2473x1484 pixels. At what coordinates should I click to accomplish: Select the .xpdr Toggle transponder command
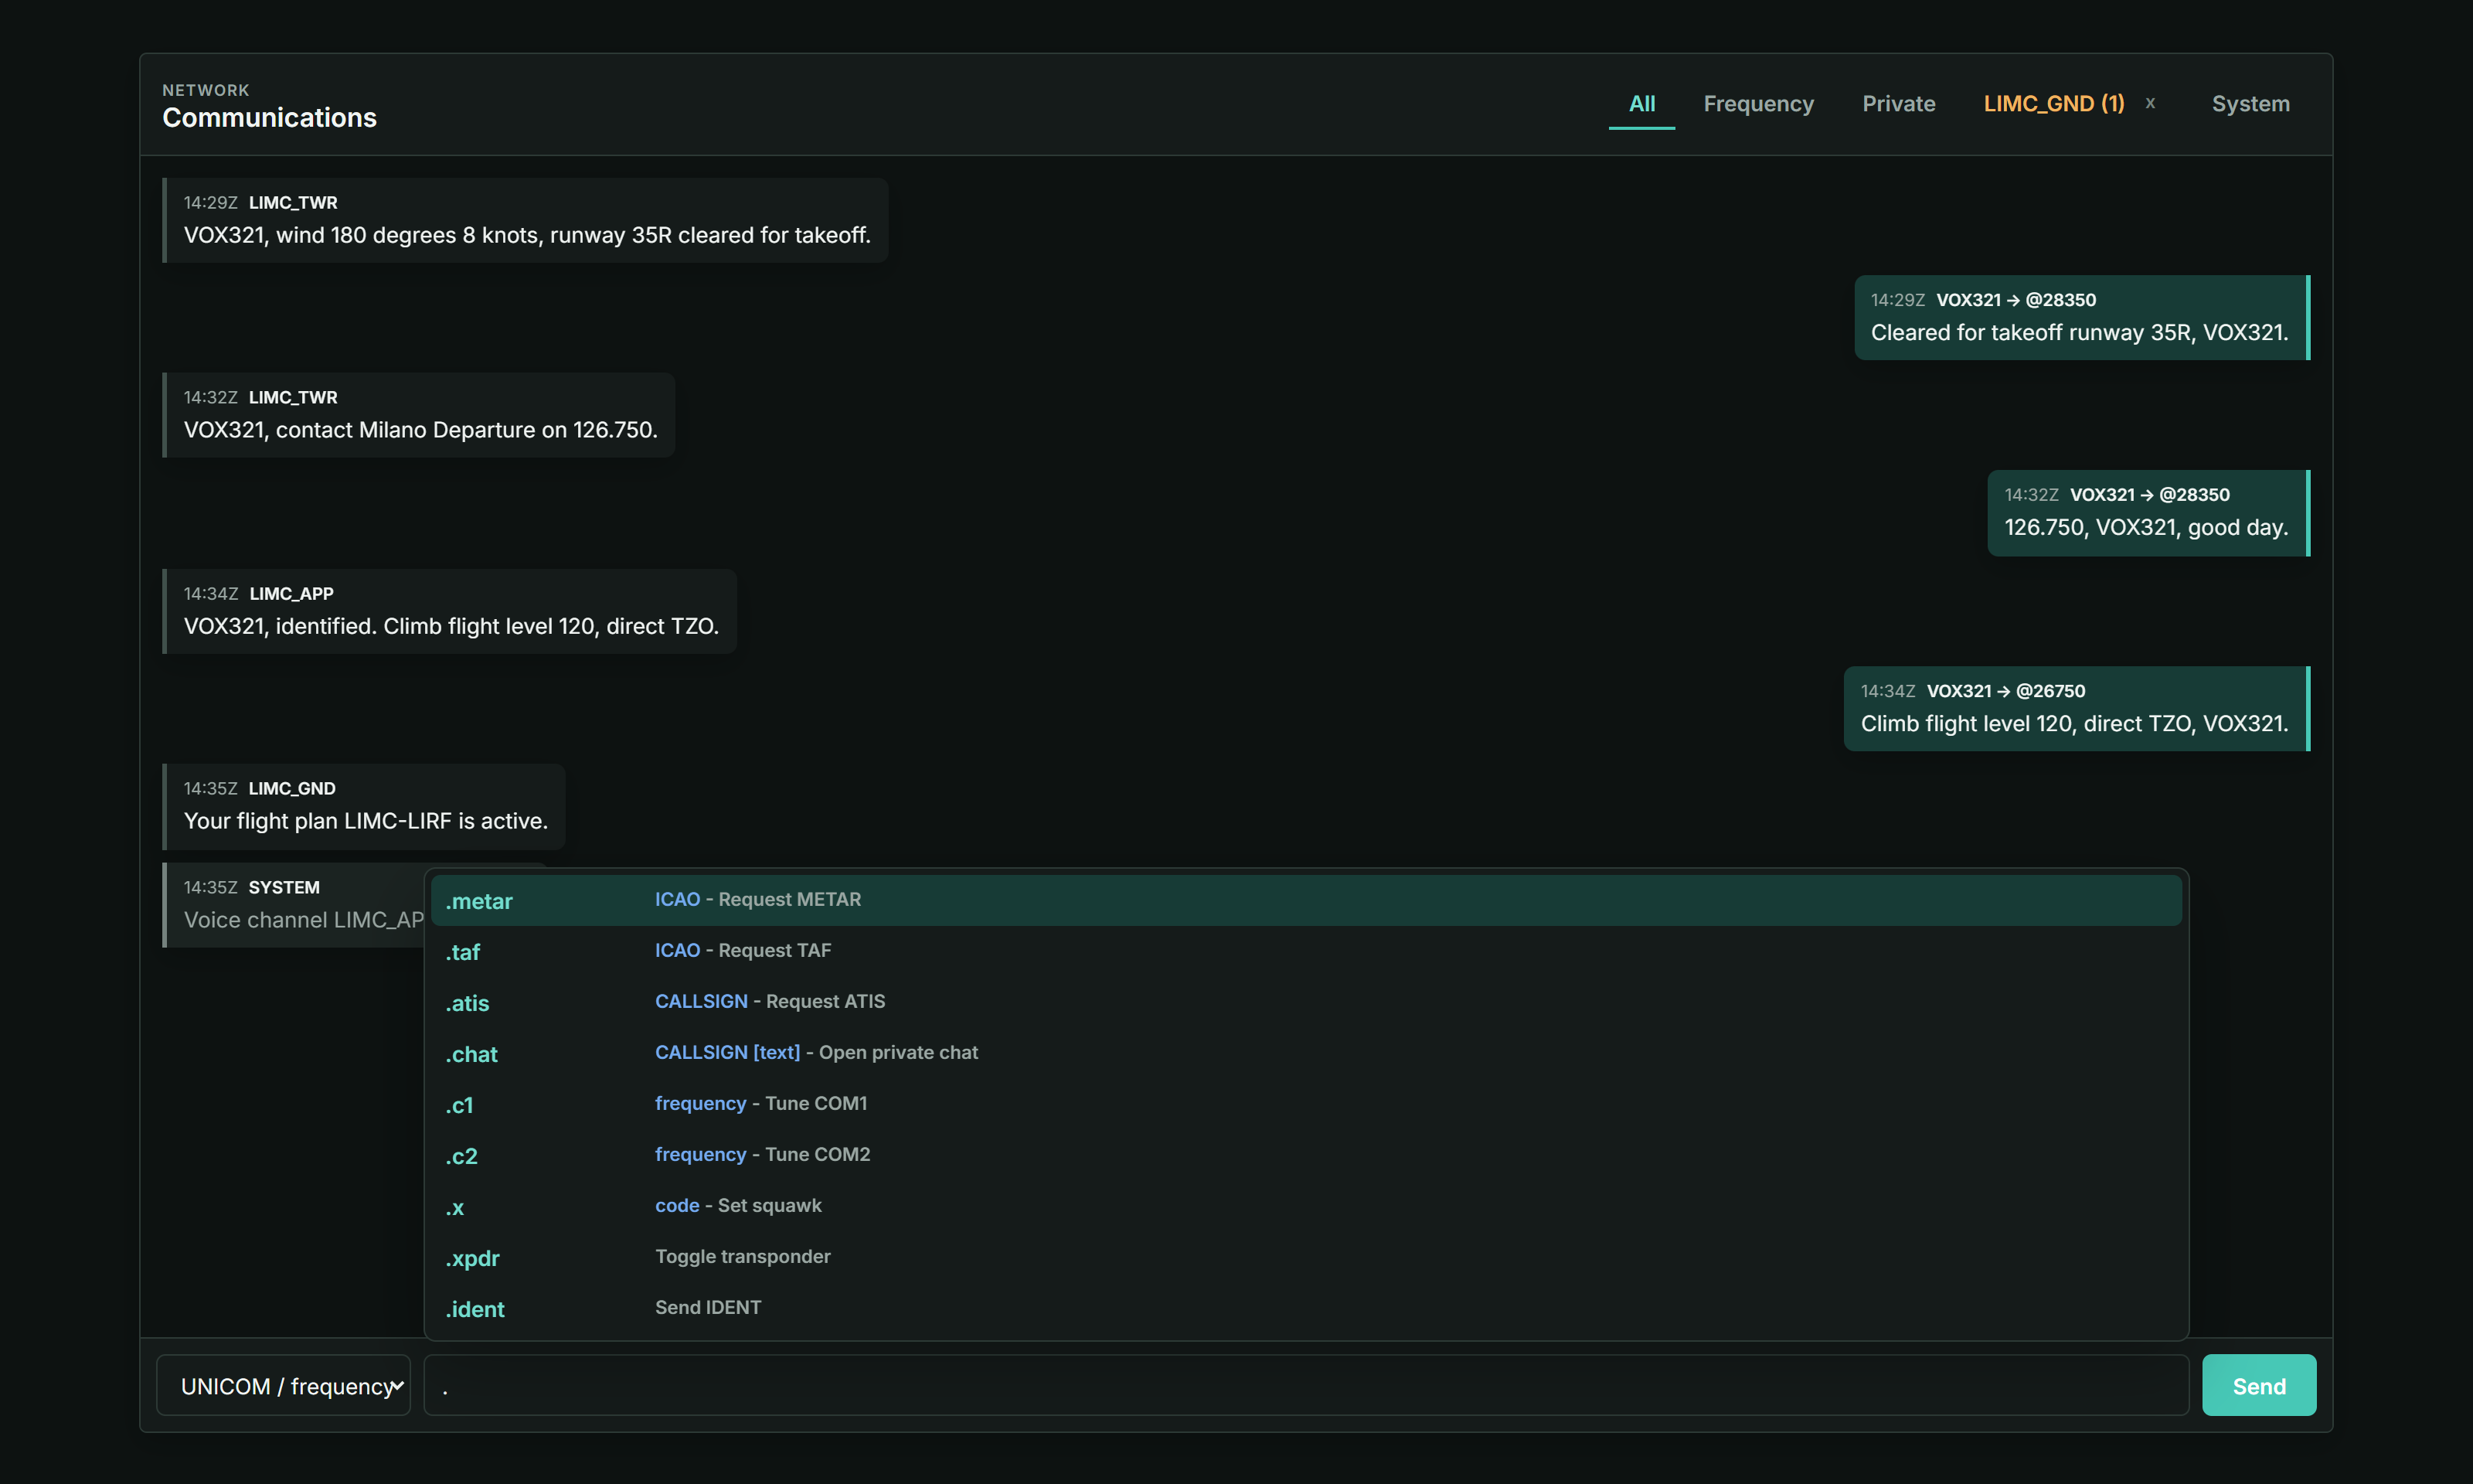pyautogui.click(x=1305, y=1257)
